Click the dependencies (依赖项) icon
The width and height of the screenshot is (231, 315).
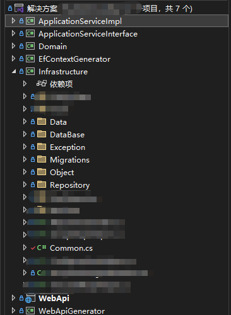point(42,84)
